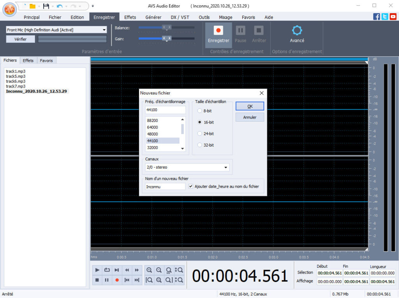Click the Facebook icon

[x=376, y=16]
